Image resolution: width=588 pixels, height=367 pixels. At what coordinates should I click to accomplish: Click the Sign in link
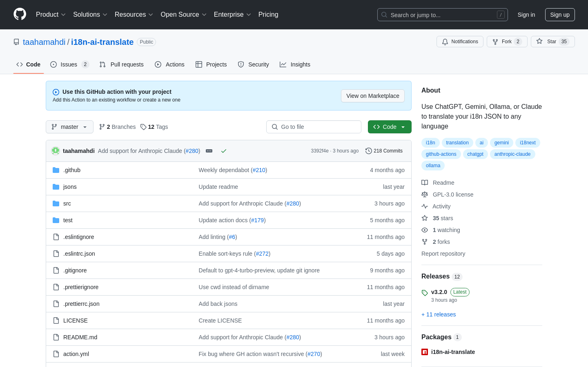(x=526, y=15)
